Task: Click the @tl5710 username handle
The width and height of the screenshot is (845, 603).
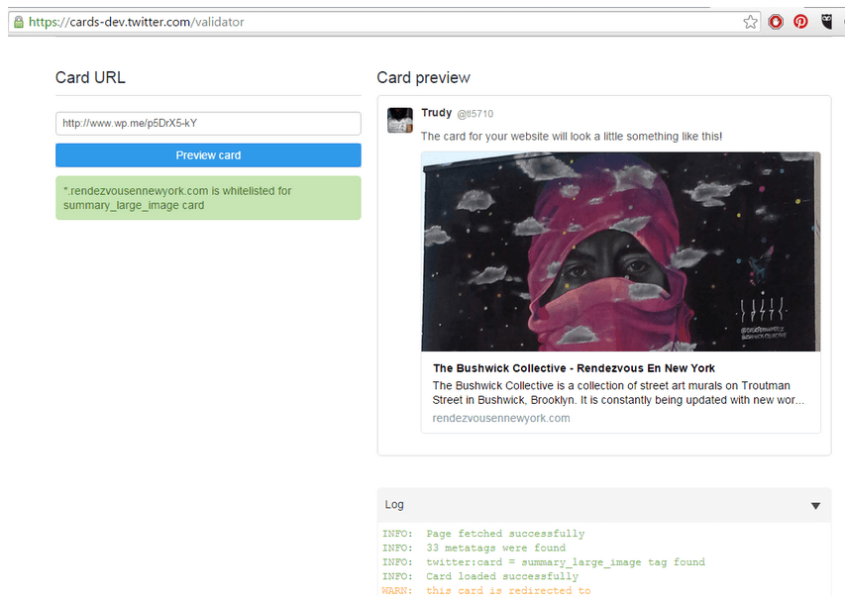Action: point(475,114)
